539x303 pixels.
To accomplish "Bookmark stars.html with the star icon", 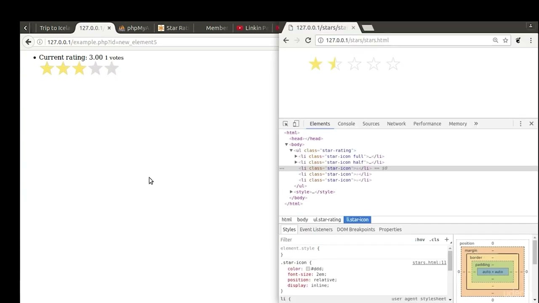I will pos(505,40).
